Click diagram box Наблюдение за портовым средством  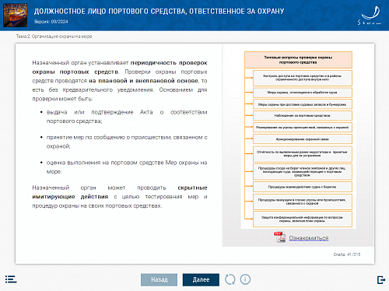point(303,116)
